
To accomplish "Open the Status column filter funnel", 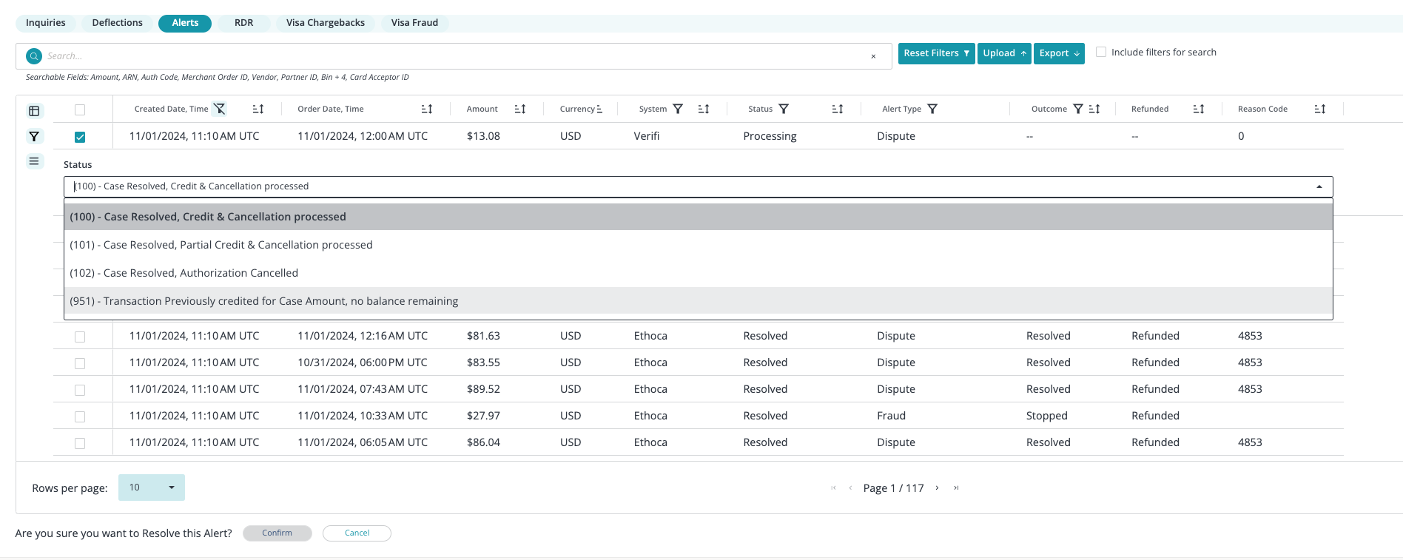I will point(784,109).
